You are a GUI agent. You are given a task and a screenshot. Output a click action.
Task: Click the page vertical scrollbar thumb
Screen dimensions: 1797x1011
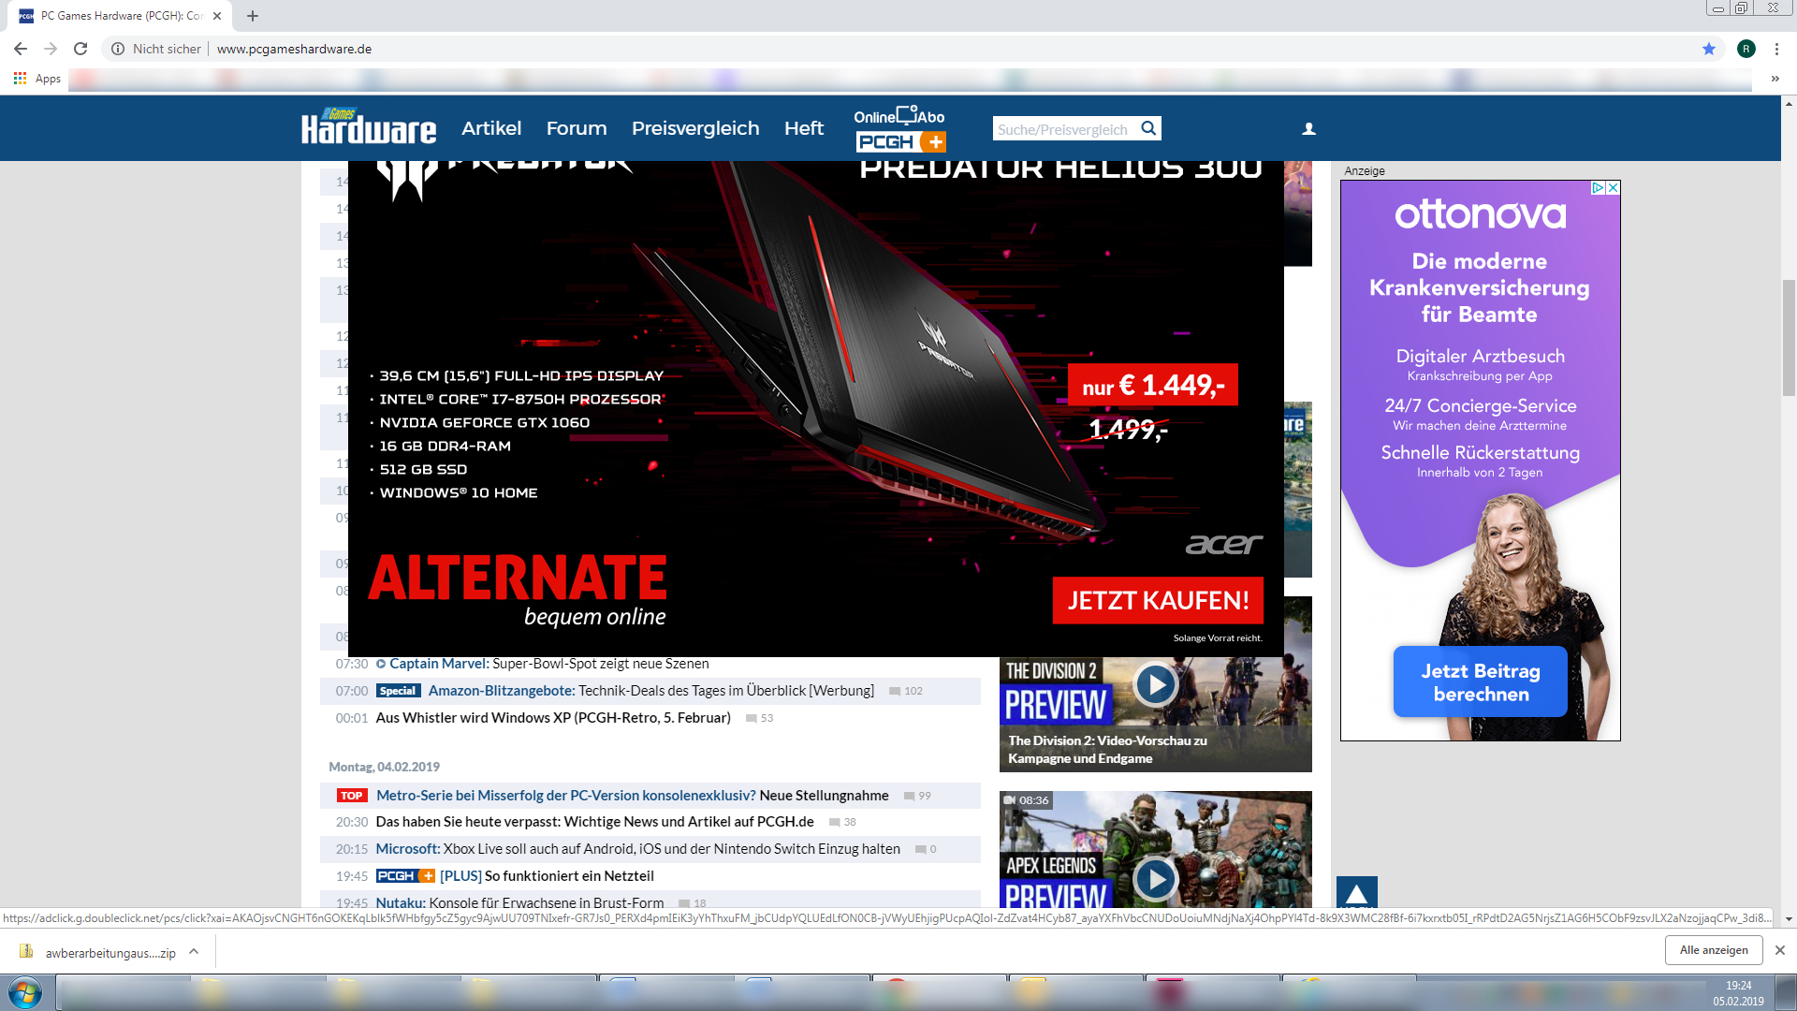[x=1789, y=338]
